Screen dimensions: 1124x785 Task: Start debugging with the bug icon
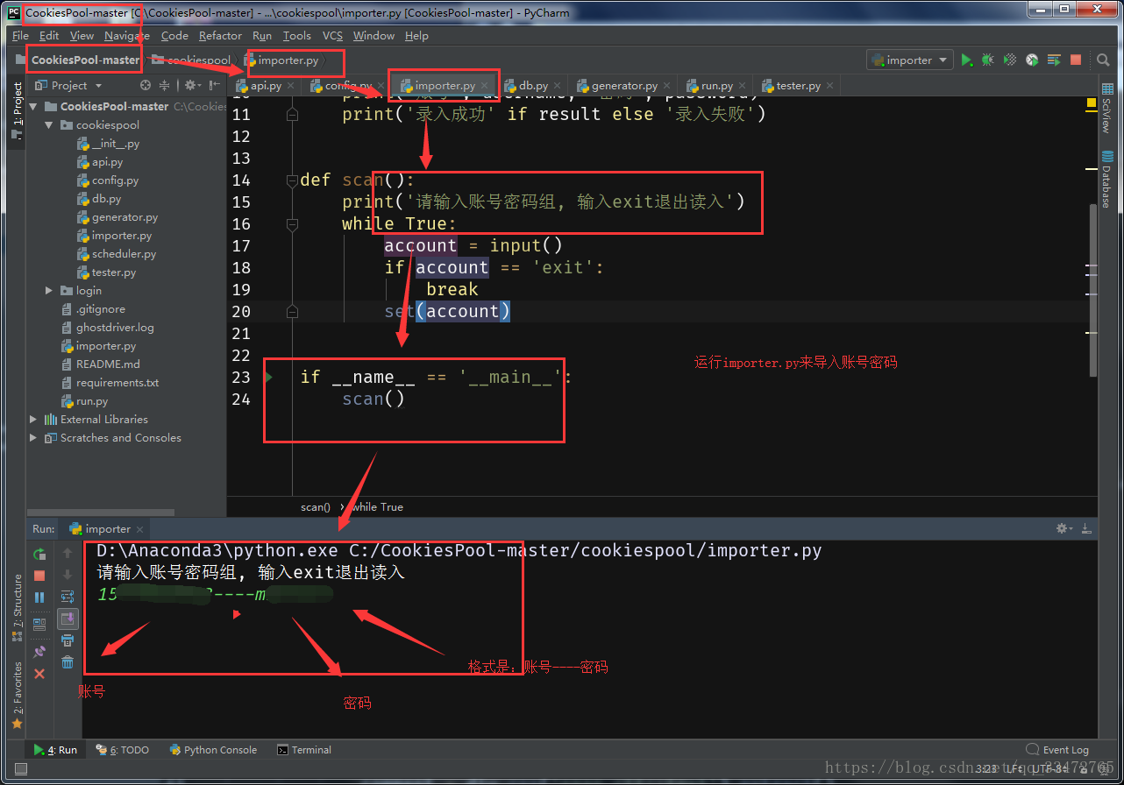click(x=988, y=60)
